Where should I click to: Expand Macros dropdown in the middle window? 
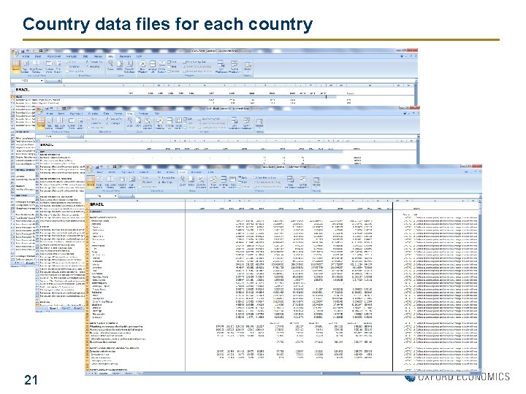coord(259,123)
